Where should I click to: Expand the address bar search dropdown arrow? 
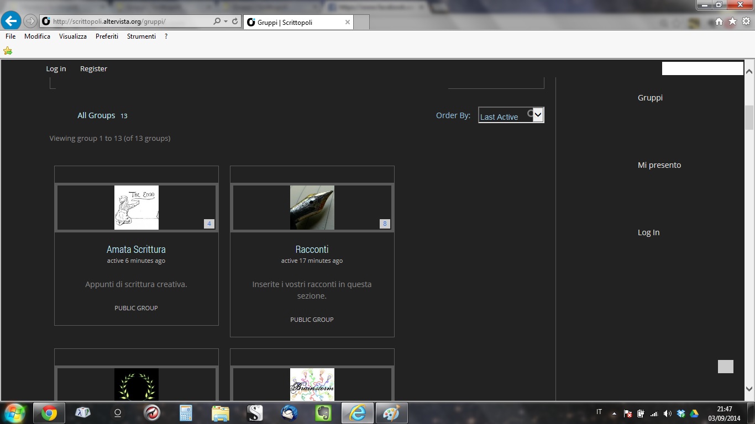226,22
